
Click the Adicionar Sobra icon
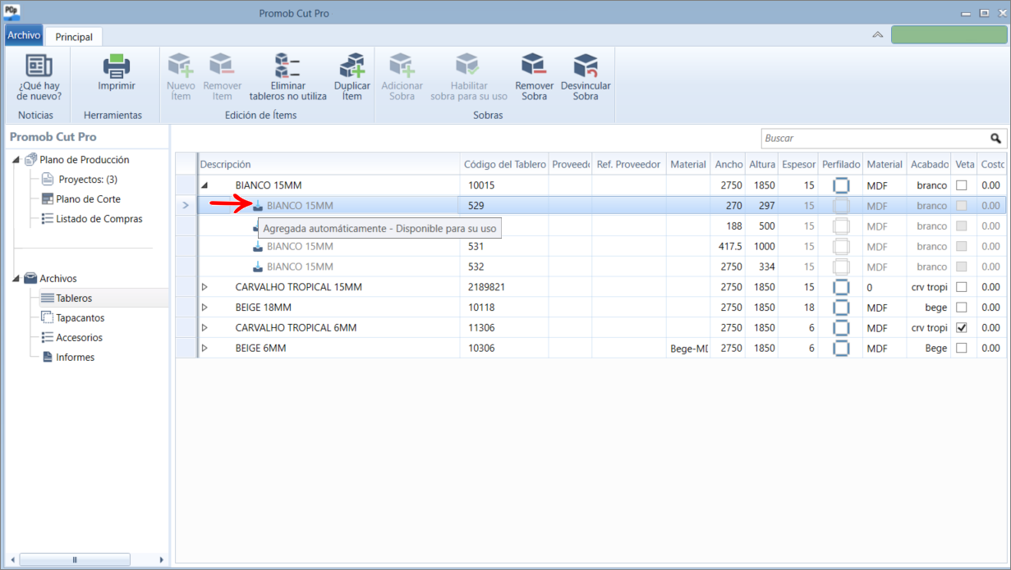[x=402, y=66]
